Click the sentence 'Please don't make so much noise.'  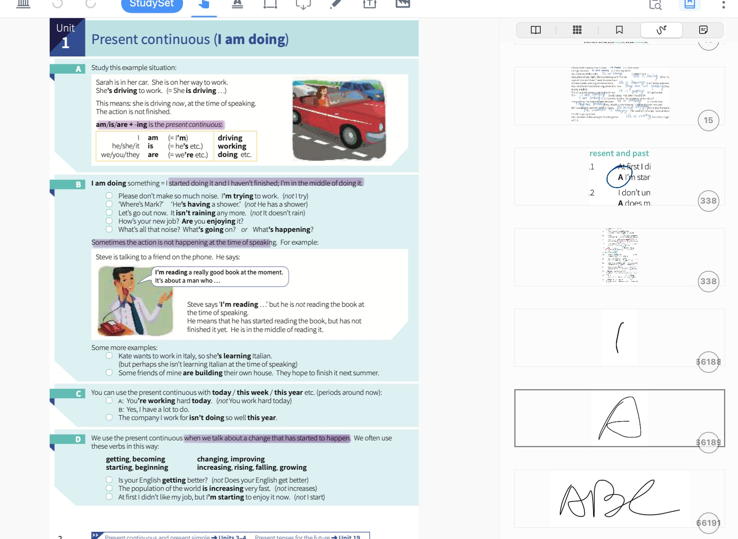click(168, 196)
